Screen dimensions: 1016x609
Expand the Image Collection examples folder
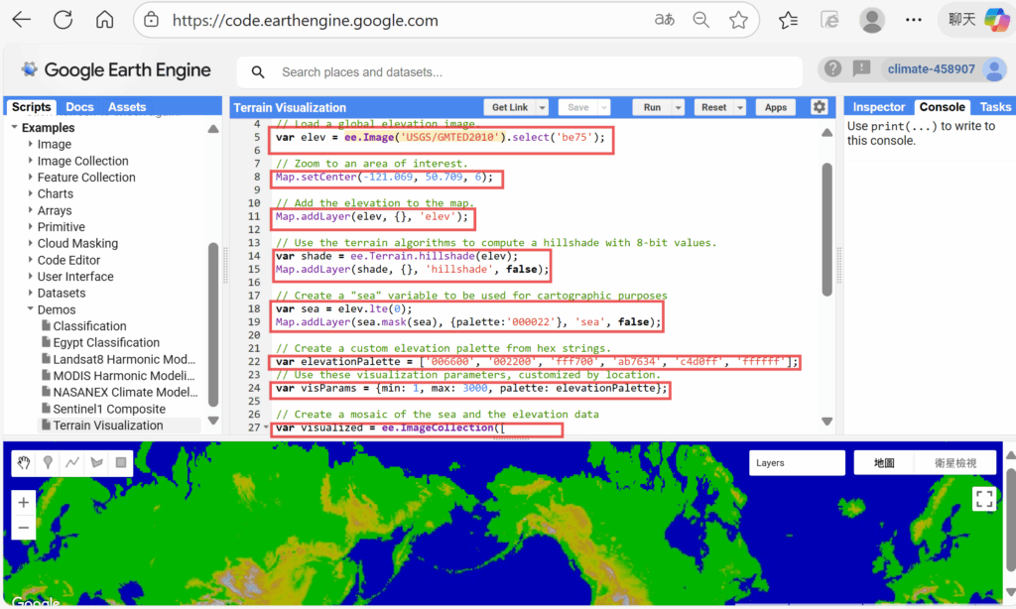coord(31,161)
